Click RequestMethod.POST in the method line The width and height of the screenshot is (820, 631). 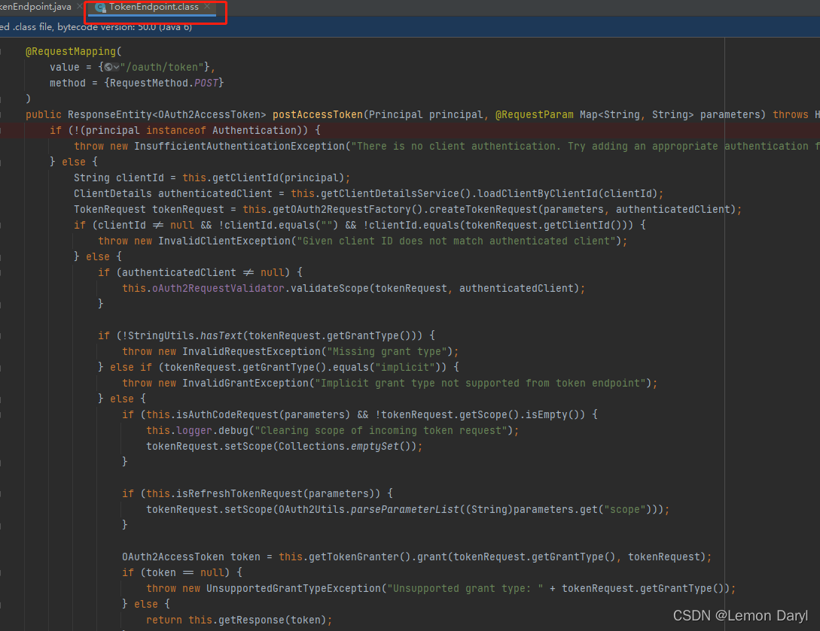163,83
